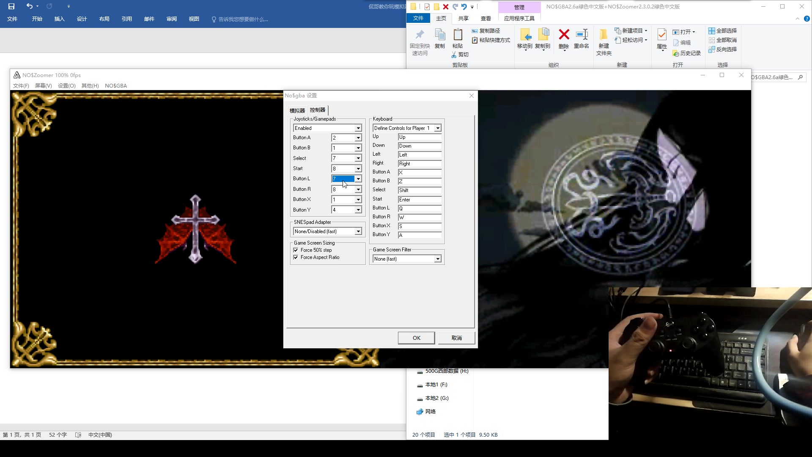Viewport: 812px width, 457px height.
Task: Open the SNESpad Adapter dropdown
Action: coord(358,231)
